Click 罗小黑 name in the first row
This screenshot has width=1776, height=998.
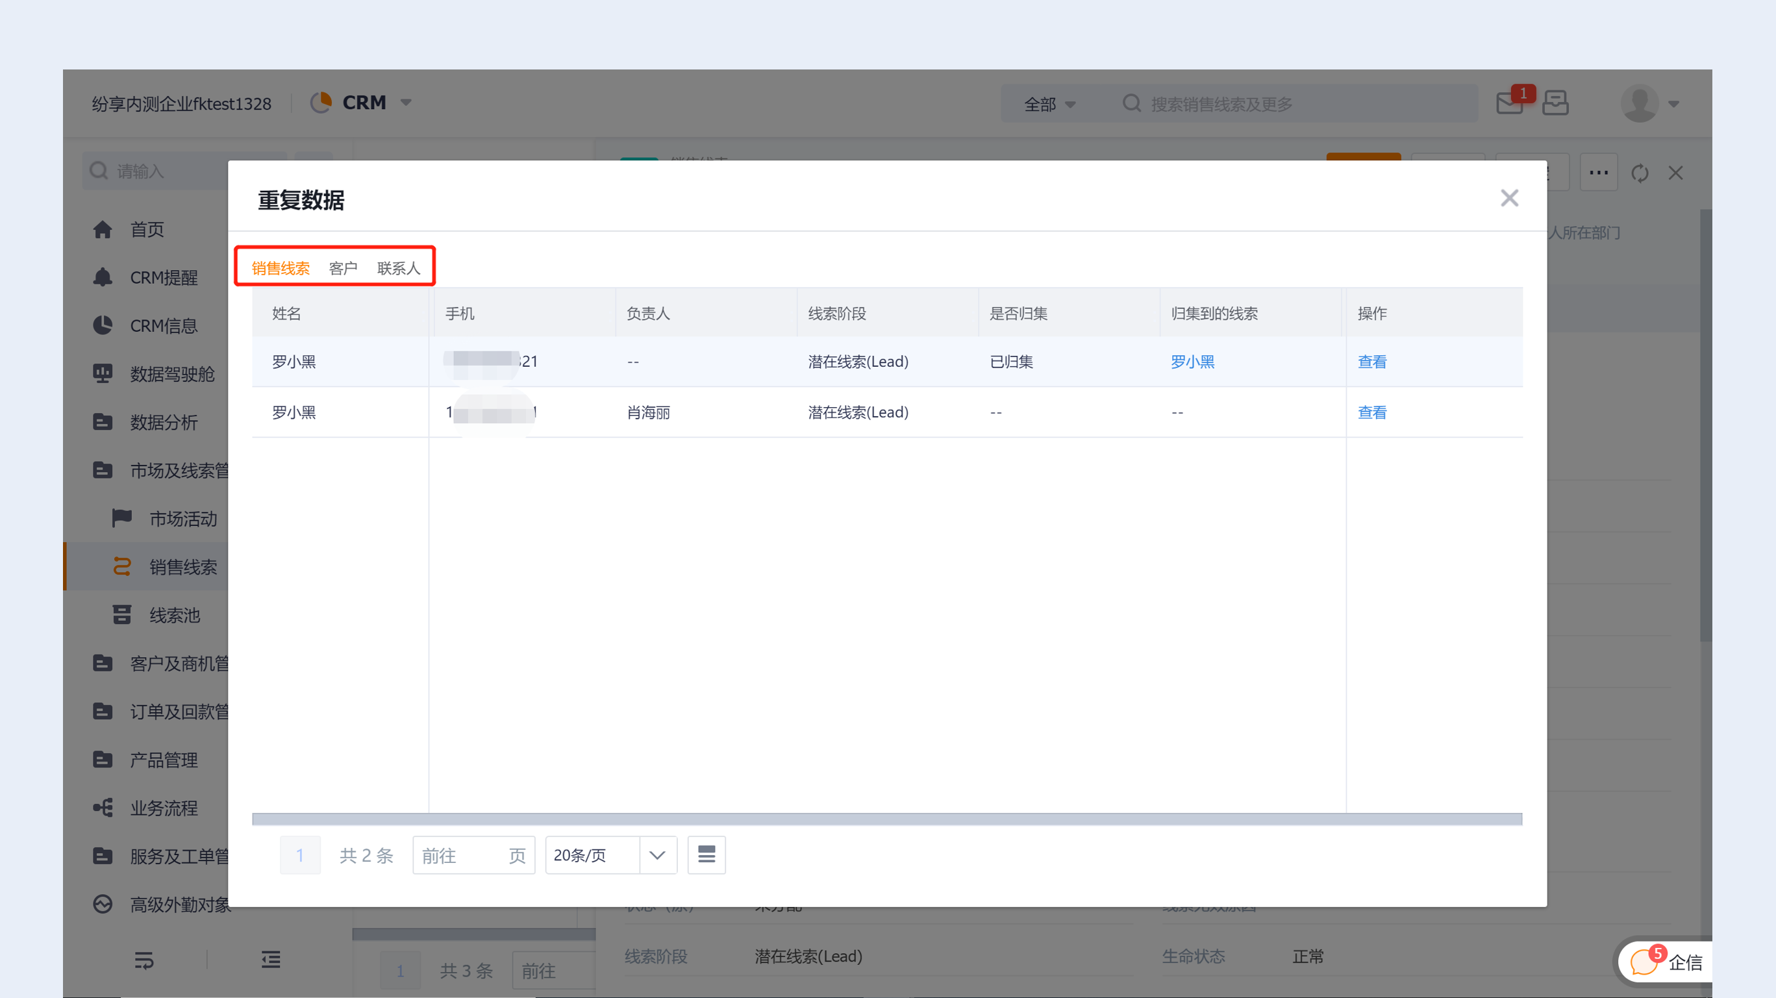(294, 362)
